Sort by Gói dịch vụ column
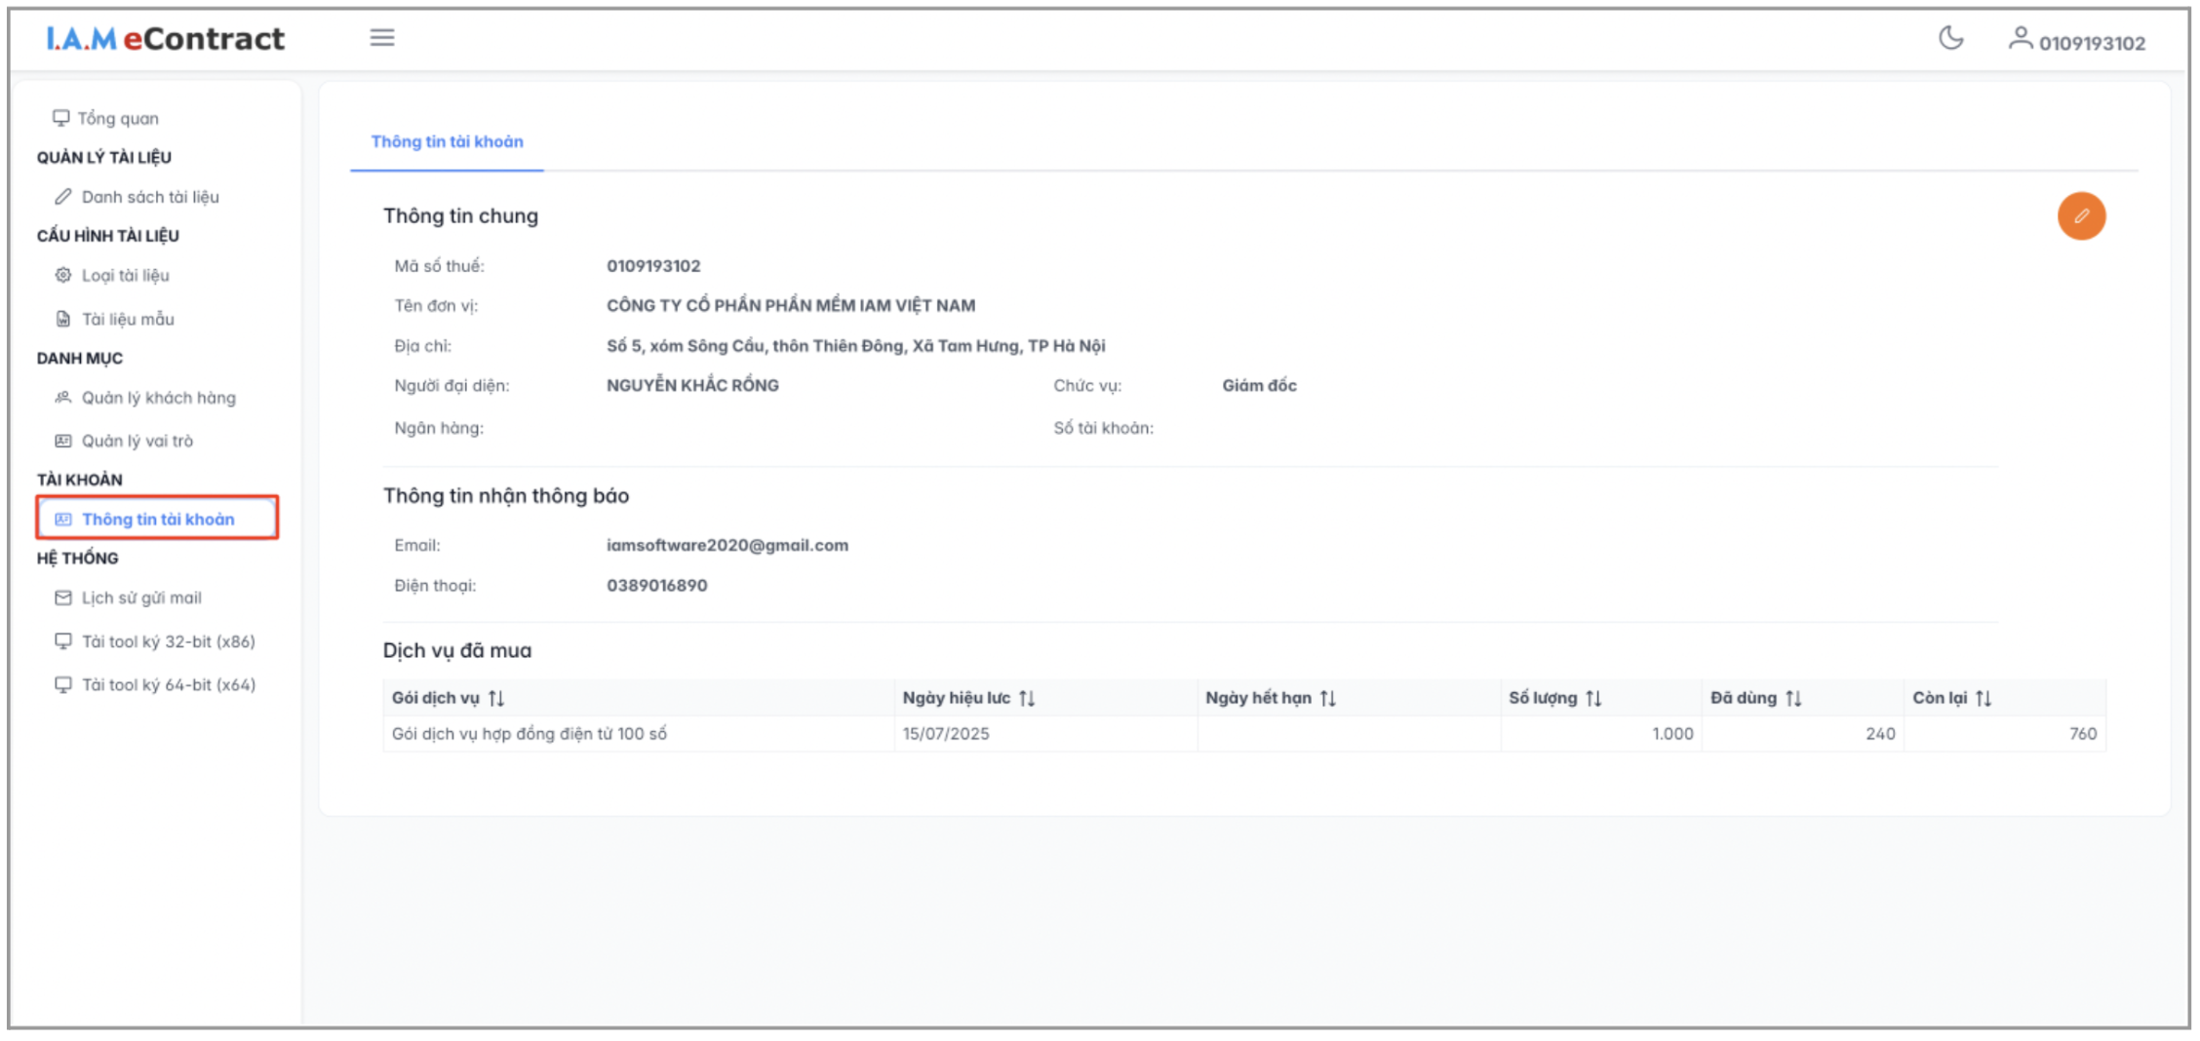The height and width of the screenshot is (1041, 2200). 496,698
